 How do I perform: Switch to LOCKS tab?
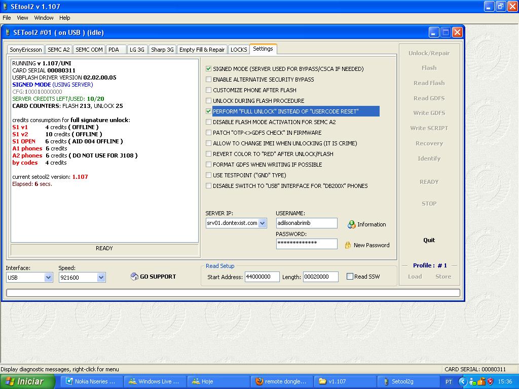(239, 50)
